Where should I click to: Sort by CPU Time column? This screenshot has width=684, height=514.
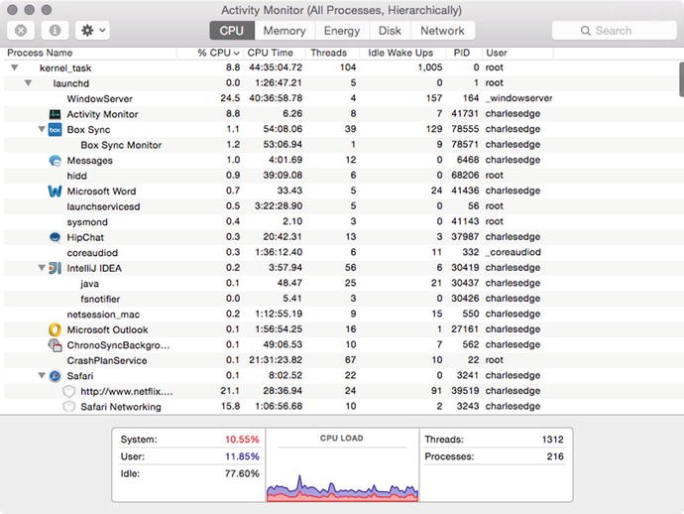[x=270, y=53]
